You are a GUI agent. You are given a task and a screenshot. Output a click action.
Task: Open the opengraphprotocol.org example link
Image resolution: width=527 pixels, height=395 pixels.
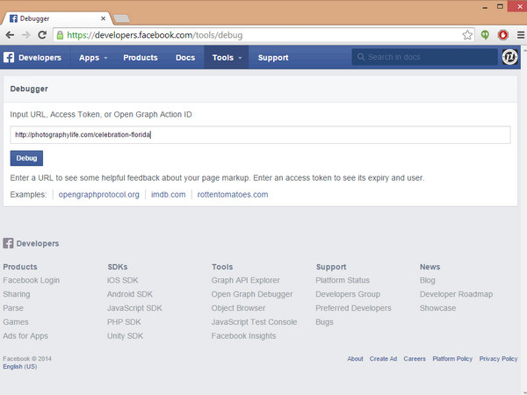98,194
